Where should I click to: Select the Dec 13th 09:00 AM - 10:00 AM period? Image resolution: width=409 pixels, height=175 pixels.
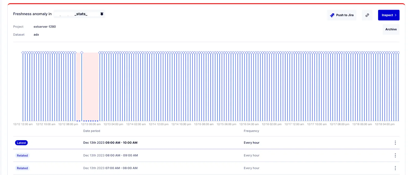click(110, 143)
